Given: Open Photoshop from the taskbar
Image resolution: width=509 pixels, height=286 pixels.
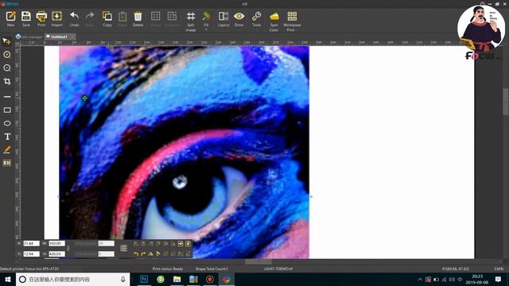Looking at the screenshot, I should coord(144,279).
